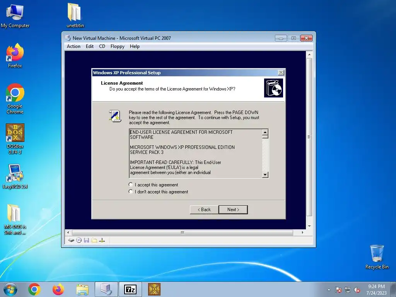This screenshot has width=396, height=297.
Task: Open the Action menu
Action: tap(73, 46)
